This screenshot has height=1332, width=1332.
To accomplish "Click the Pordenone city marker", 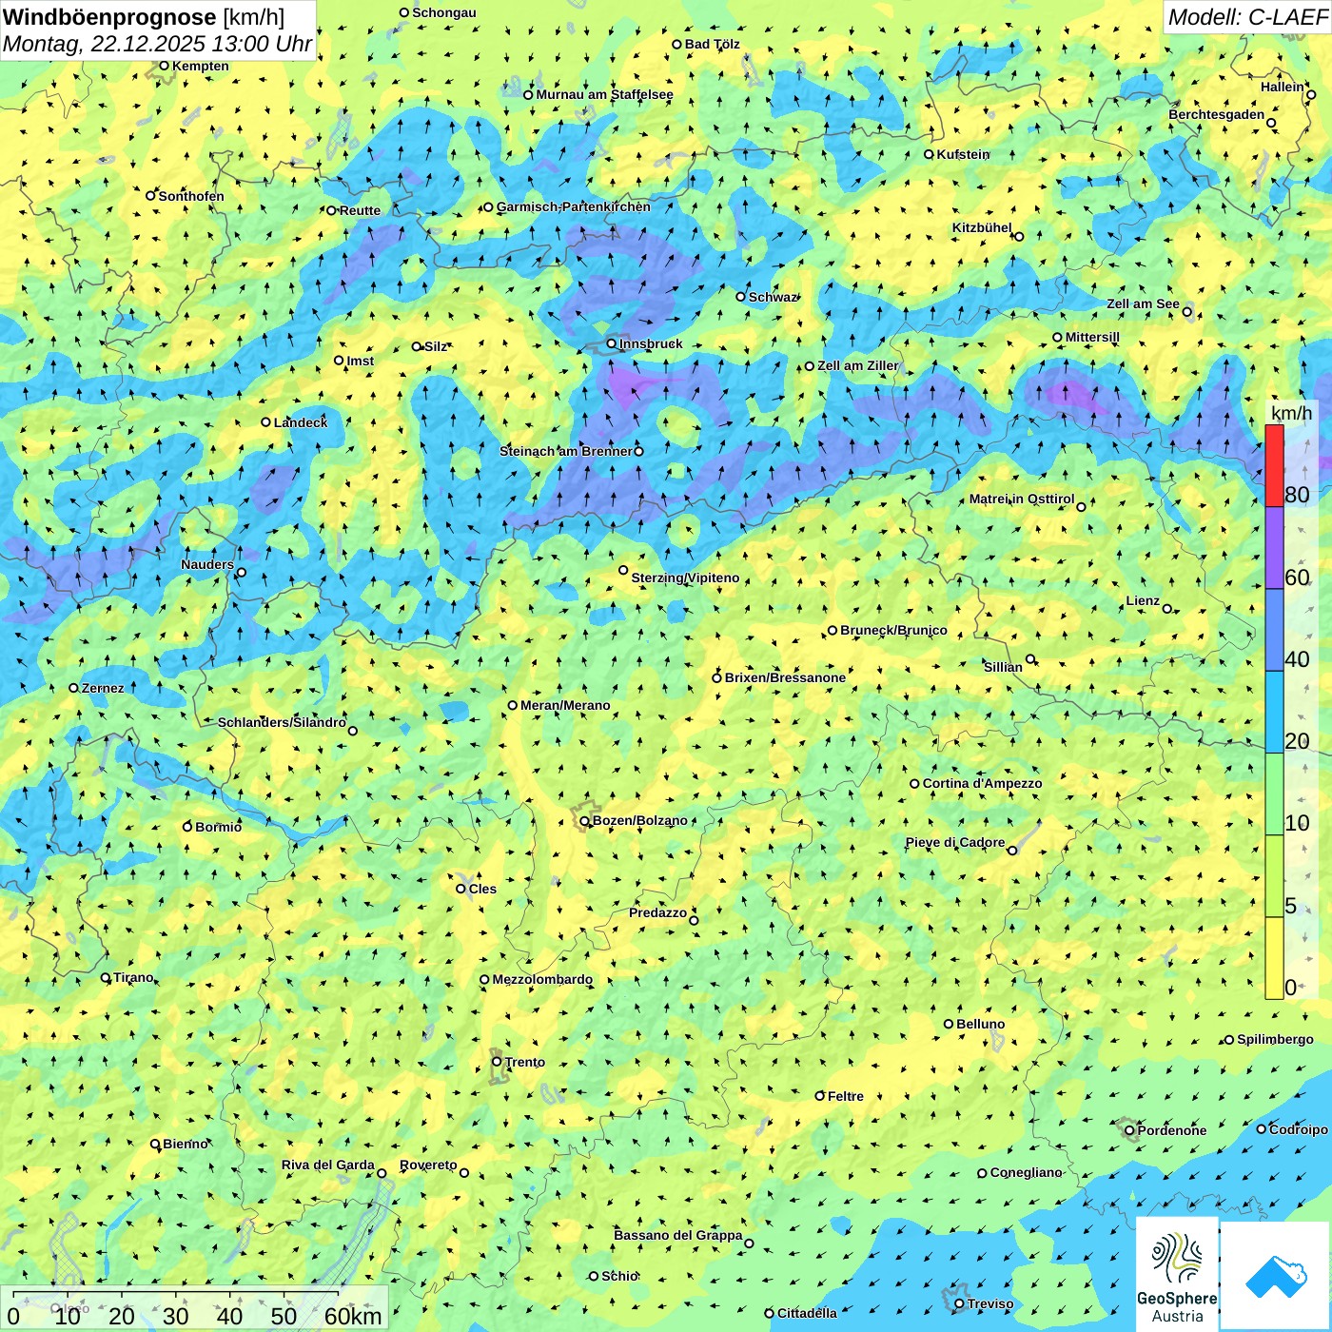I will [1129, 1130].
